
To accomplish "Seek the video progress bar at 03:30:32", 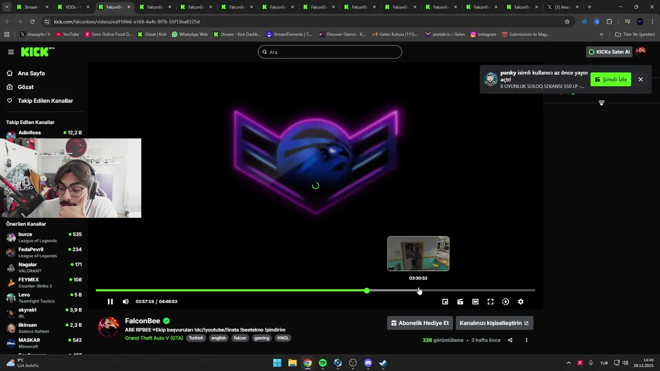I will pos(418,291).
